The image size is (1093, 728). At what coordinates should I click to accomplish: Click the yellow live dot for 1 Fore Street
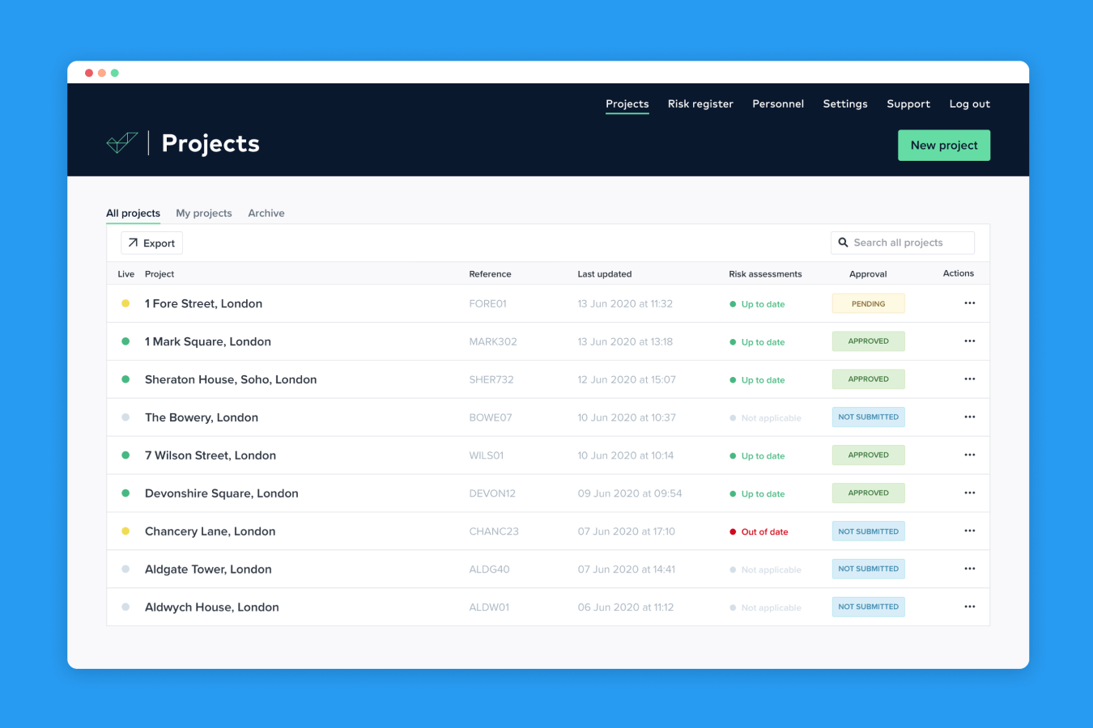[x=125, y=303]
